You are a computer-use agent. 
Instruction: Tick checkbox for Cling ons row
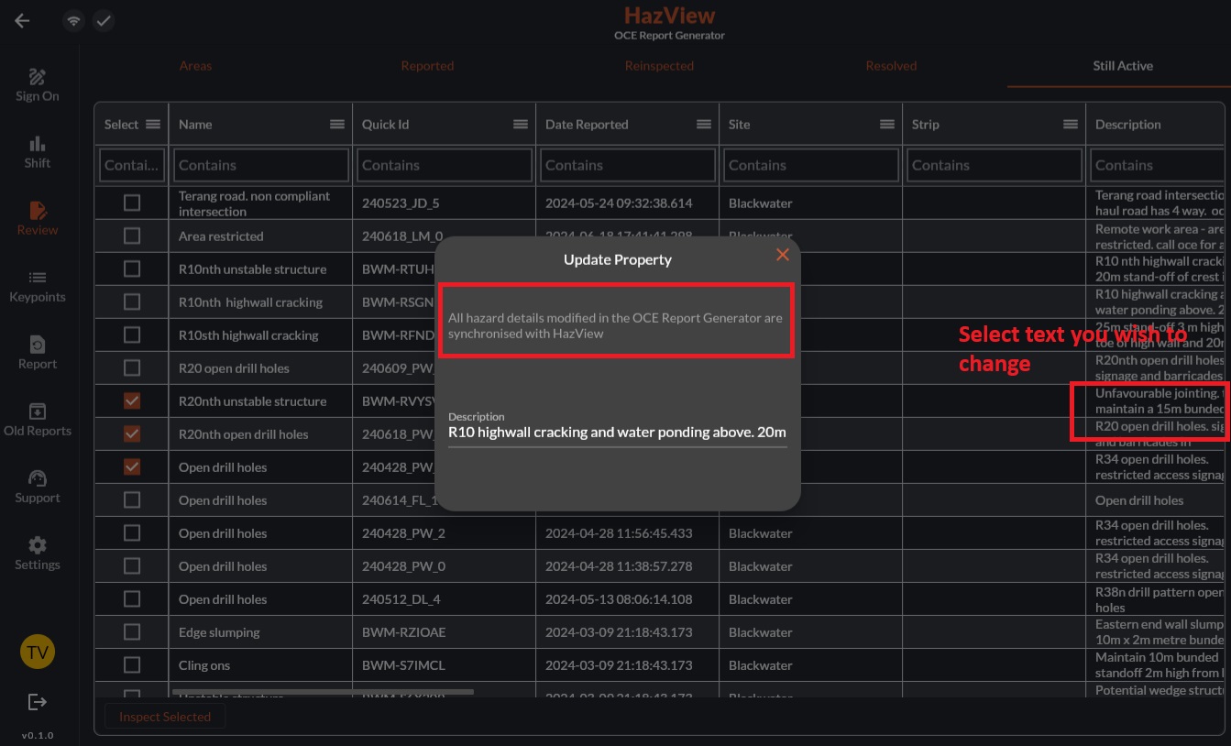[132, 665]
